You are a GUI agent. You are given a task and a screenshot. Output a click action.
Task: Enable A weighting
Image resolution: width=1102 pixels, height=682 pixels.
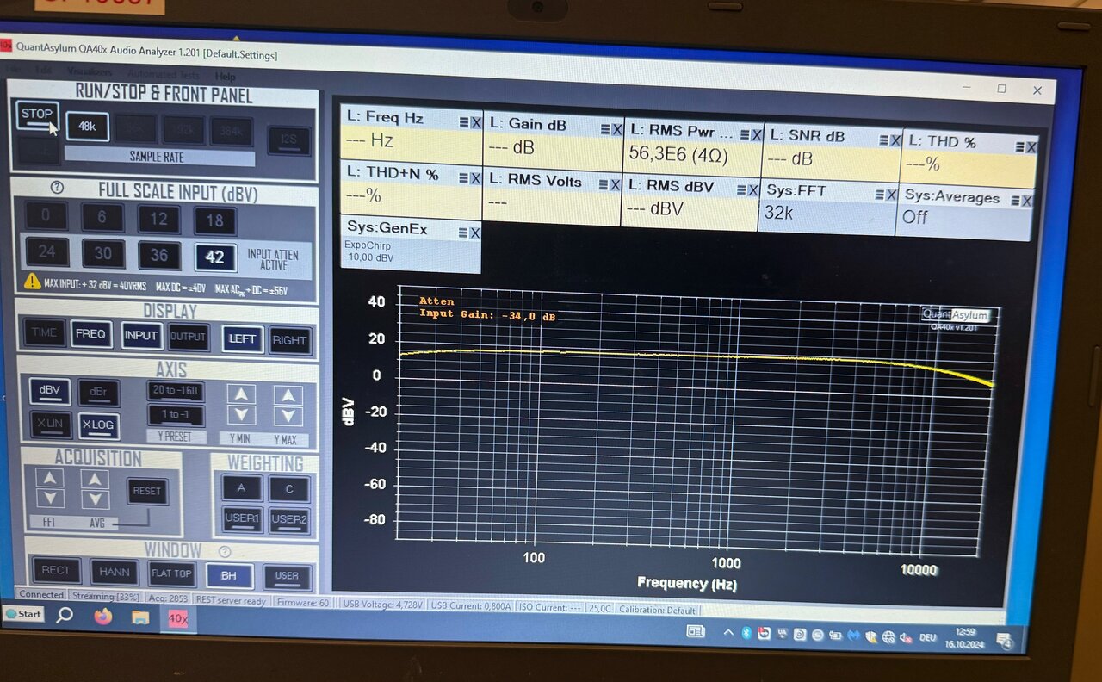coord(242,488)
